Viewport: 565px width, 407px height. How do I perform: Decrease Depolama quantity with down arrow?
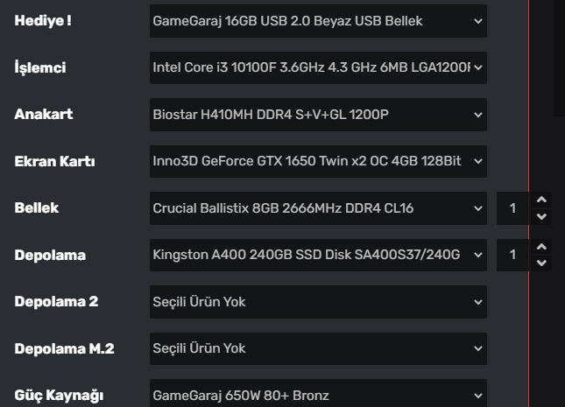pos(541,263)
